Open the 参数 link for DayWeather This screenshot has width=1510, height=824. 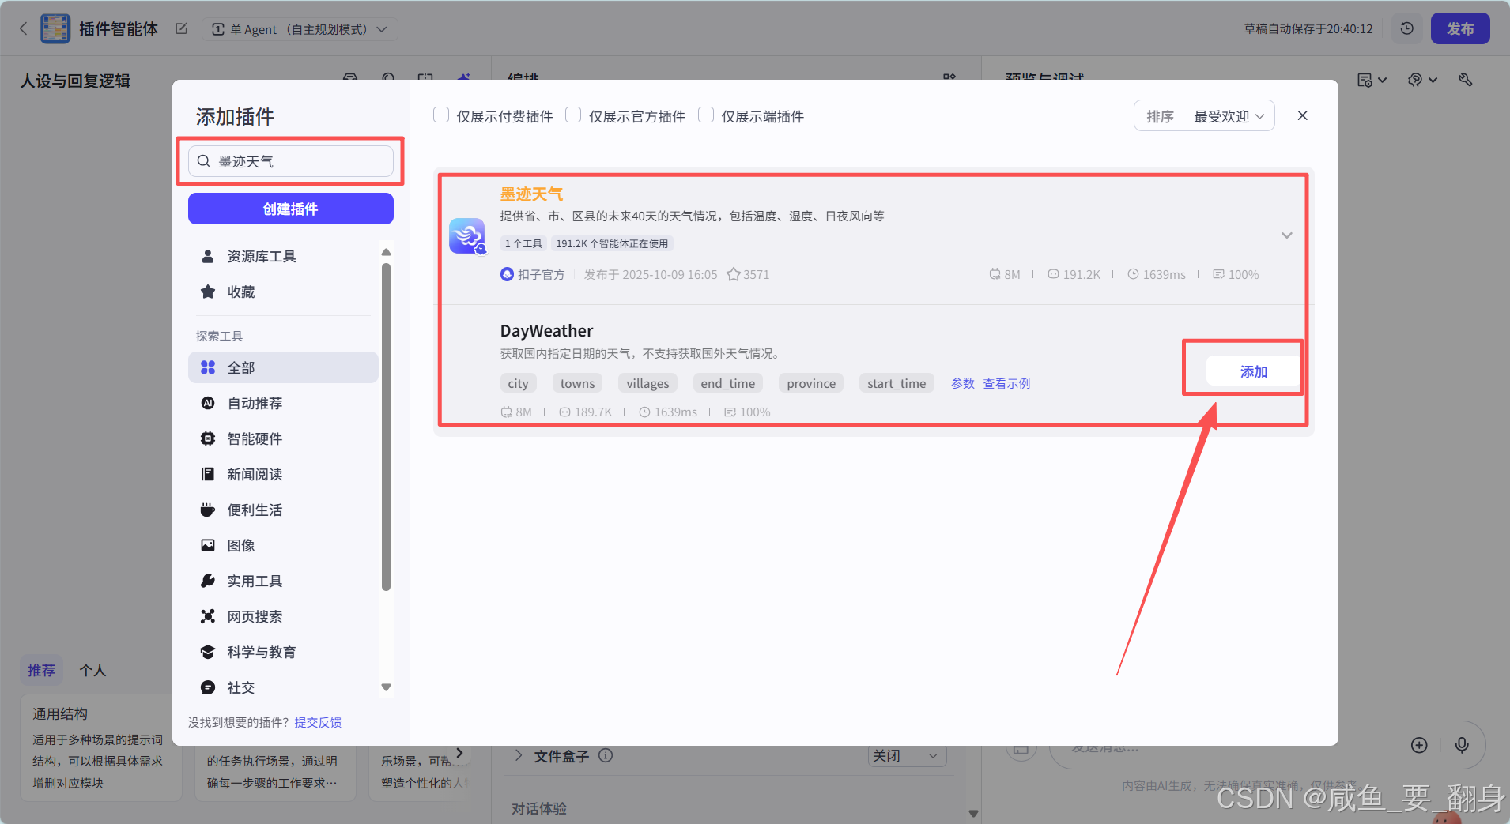point(962,383)
